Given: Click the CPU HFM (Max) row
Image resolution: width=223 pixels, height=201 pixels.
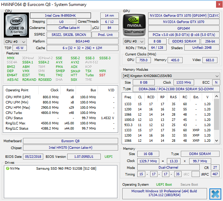Looking at the screenshot, I should tap(60, 107).
